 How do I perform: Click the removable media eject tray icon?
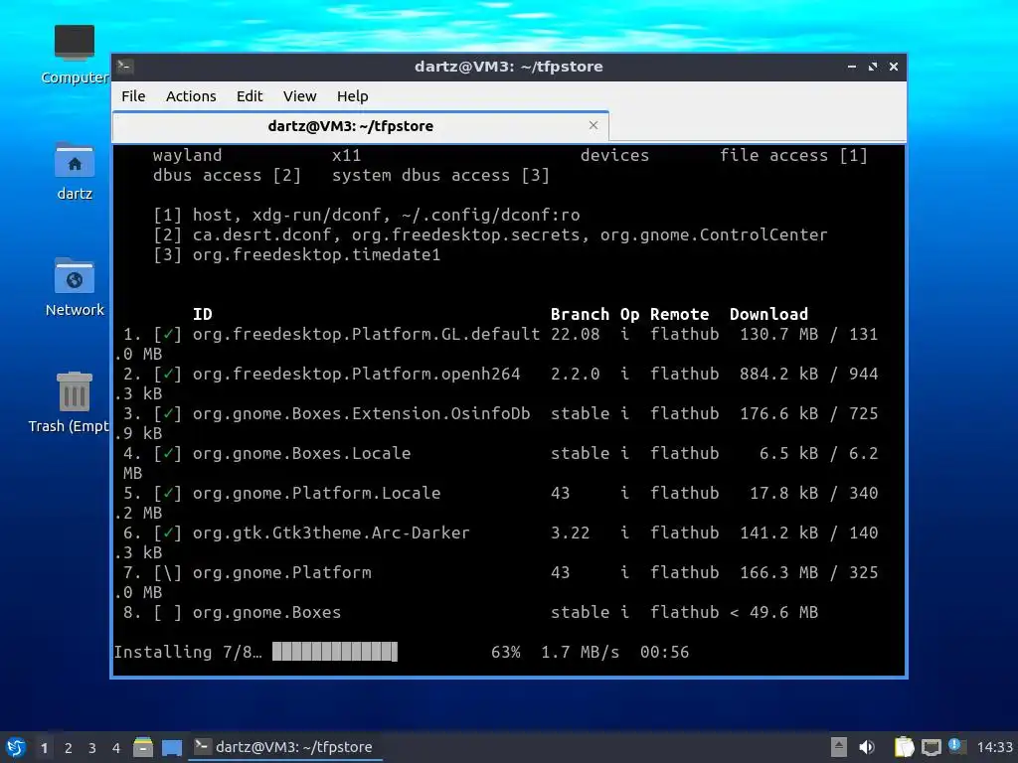tap(838, 747)
